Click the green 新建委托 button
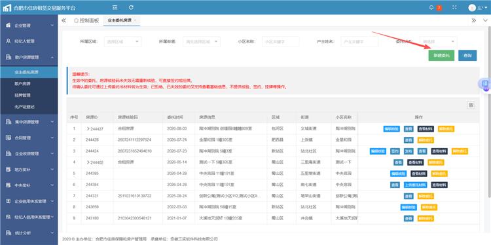 pyautogui.click(x=441, y=55)
